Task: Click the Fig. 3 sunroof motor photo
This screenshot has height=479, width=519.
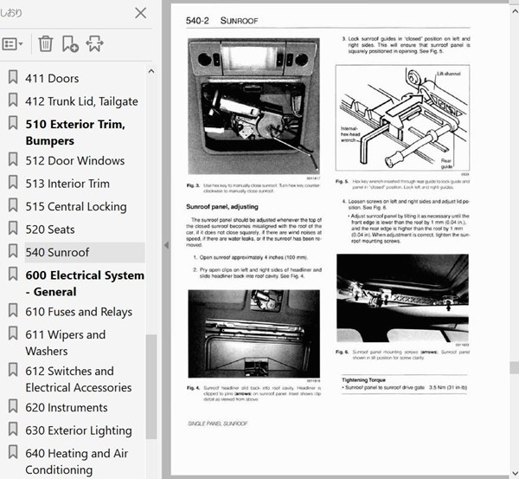Action: point(253,106)
